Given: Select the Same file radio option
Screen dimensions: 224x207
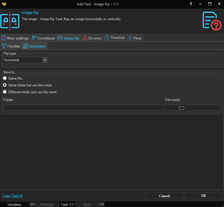Looking at the screenshot, I should click(5, 78).
